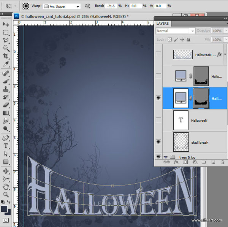Click the Bend percentage field
Screen dimensions: 228x227
tap(111, 6)
